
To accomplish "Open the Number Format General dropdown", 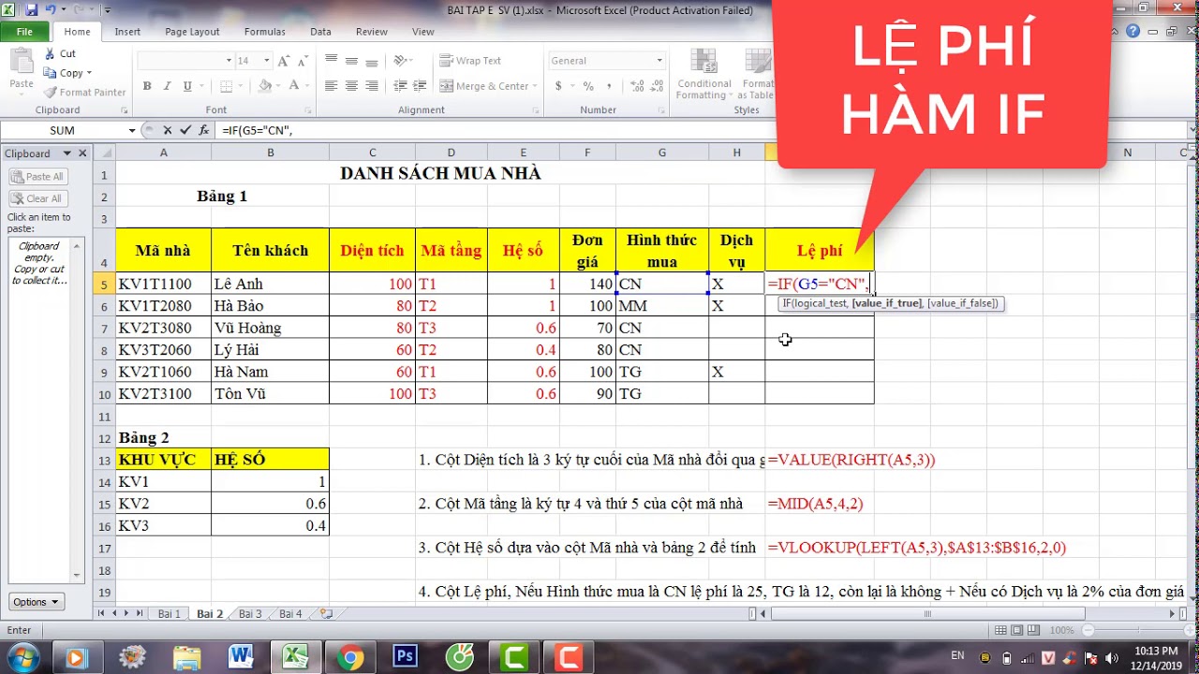I will click(659, 60).
